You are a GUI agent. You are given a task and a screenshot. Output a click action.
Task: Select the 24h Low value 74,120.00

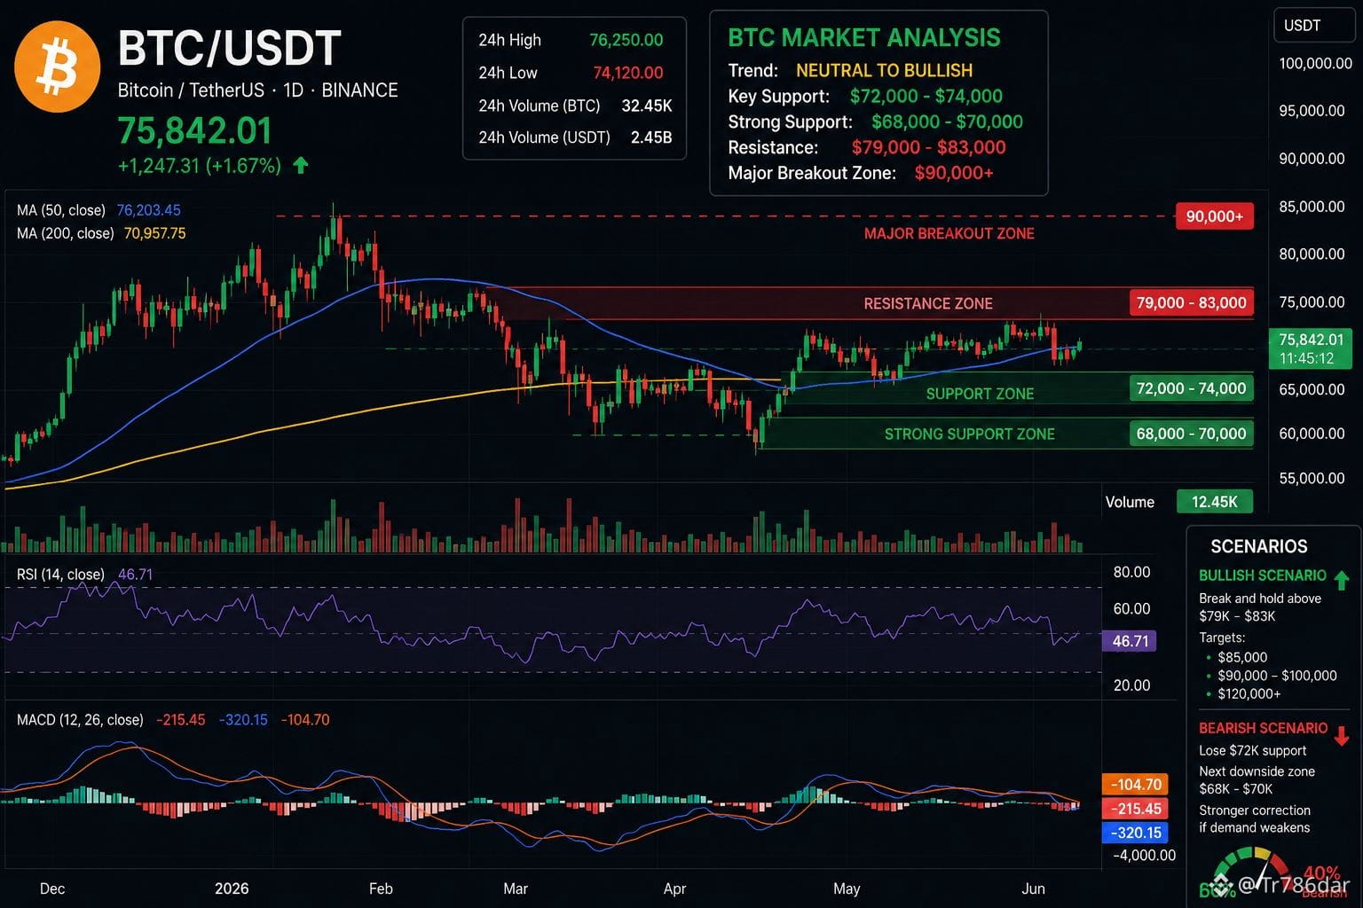[x=627, y=73]
